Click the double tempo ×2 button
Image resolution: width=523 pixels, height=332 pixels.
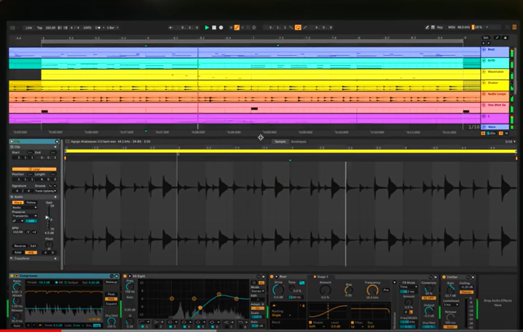35,232
